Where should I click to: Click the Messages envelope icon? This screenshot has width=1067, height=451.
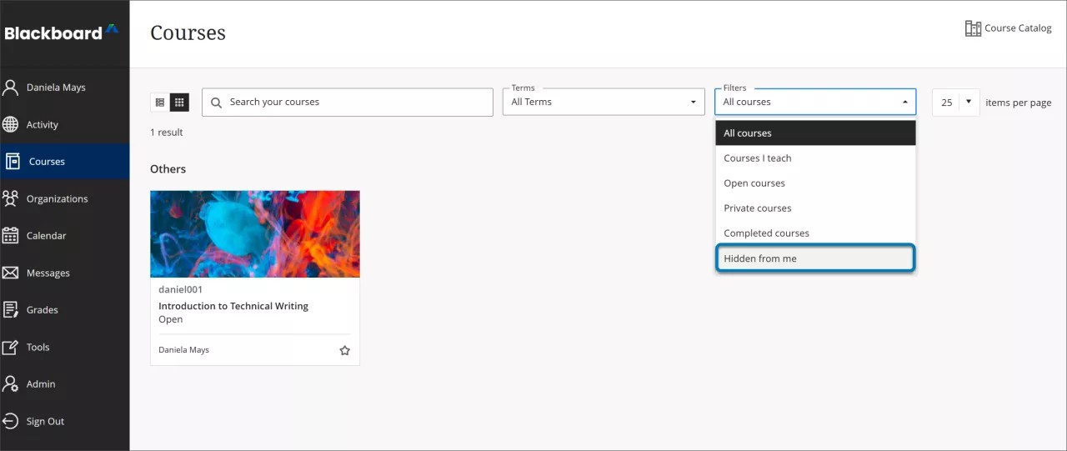tap(11, 273)
